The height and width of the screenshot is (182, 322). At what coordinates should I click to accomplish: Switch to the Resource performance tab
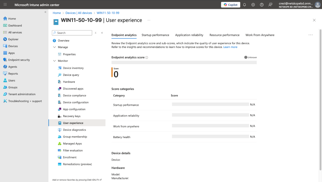coord(224,35)
